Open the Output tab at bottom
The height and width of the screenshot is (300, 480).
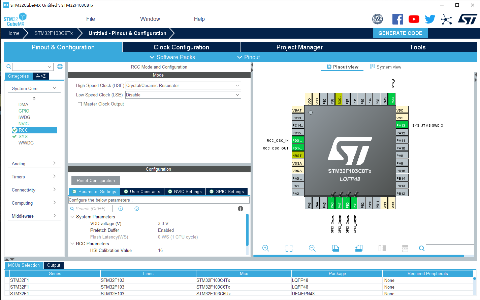[x=54, y=265]
